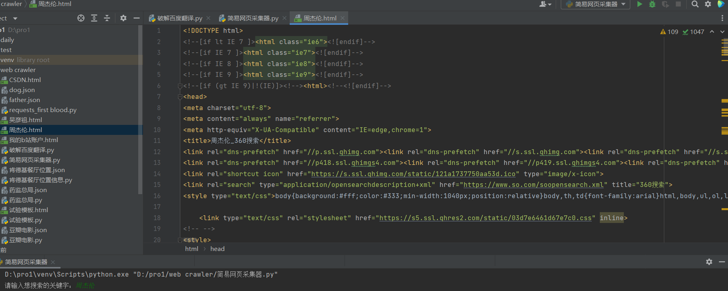
Task: Expand all icon in project panel
Action: point(94,18)
